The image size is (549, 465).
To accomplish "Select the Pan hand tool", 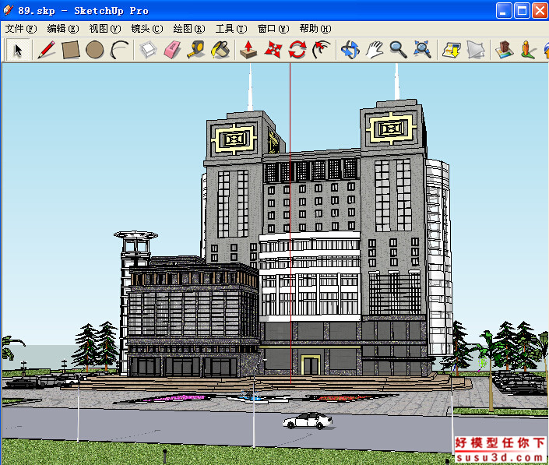I will [375, 50].
